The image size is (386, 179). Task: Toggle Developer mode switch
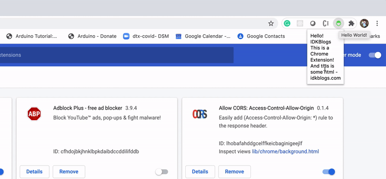[375, 55]
